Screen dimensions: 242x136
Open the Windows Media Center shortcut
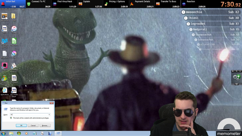point(5,80)
